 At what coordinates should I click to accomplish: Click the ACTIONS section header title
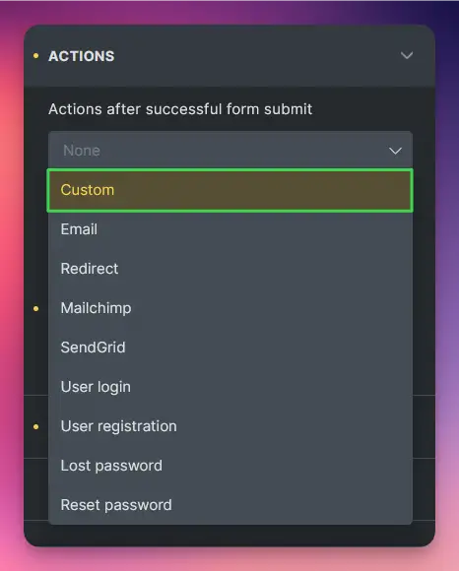point(82,56)
